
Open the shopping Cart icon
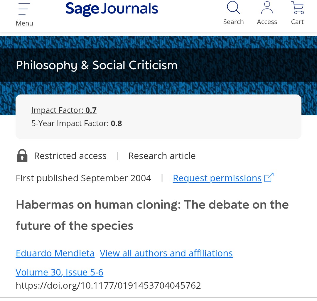(297, 8)
